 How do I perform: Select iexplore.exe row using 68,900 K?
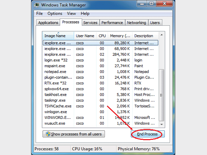coord(100,49)
